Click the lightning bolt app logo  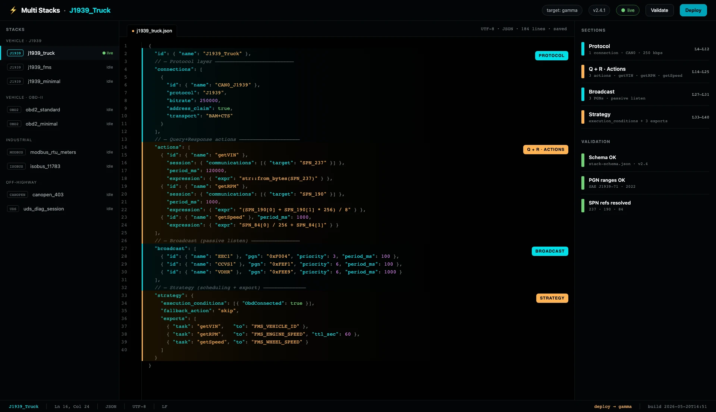13,10
